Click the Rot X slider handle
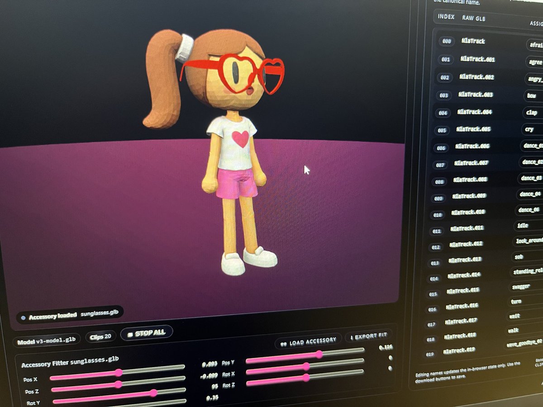 pyautogui.click(x=306, y=365)
